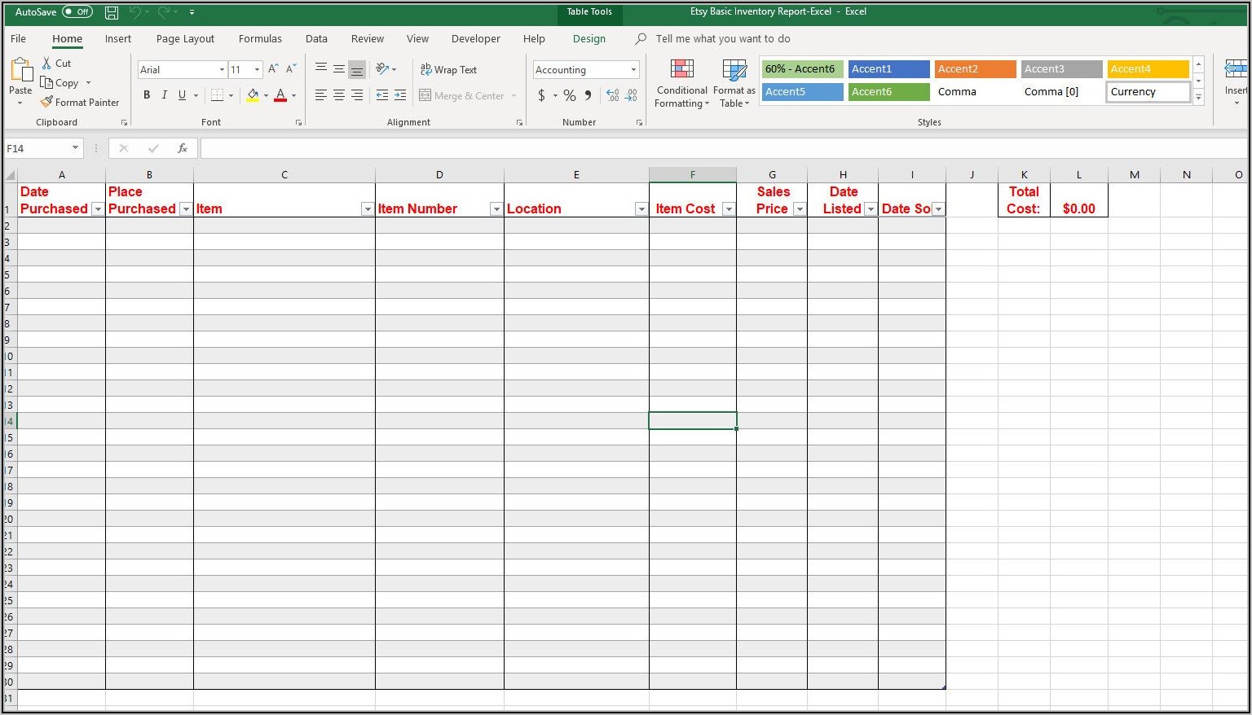This screenshot has height=715, width=1252.
Task: Expand the Accounting number format dropdown
Action: (633, 70)
